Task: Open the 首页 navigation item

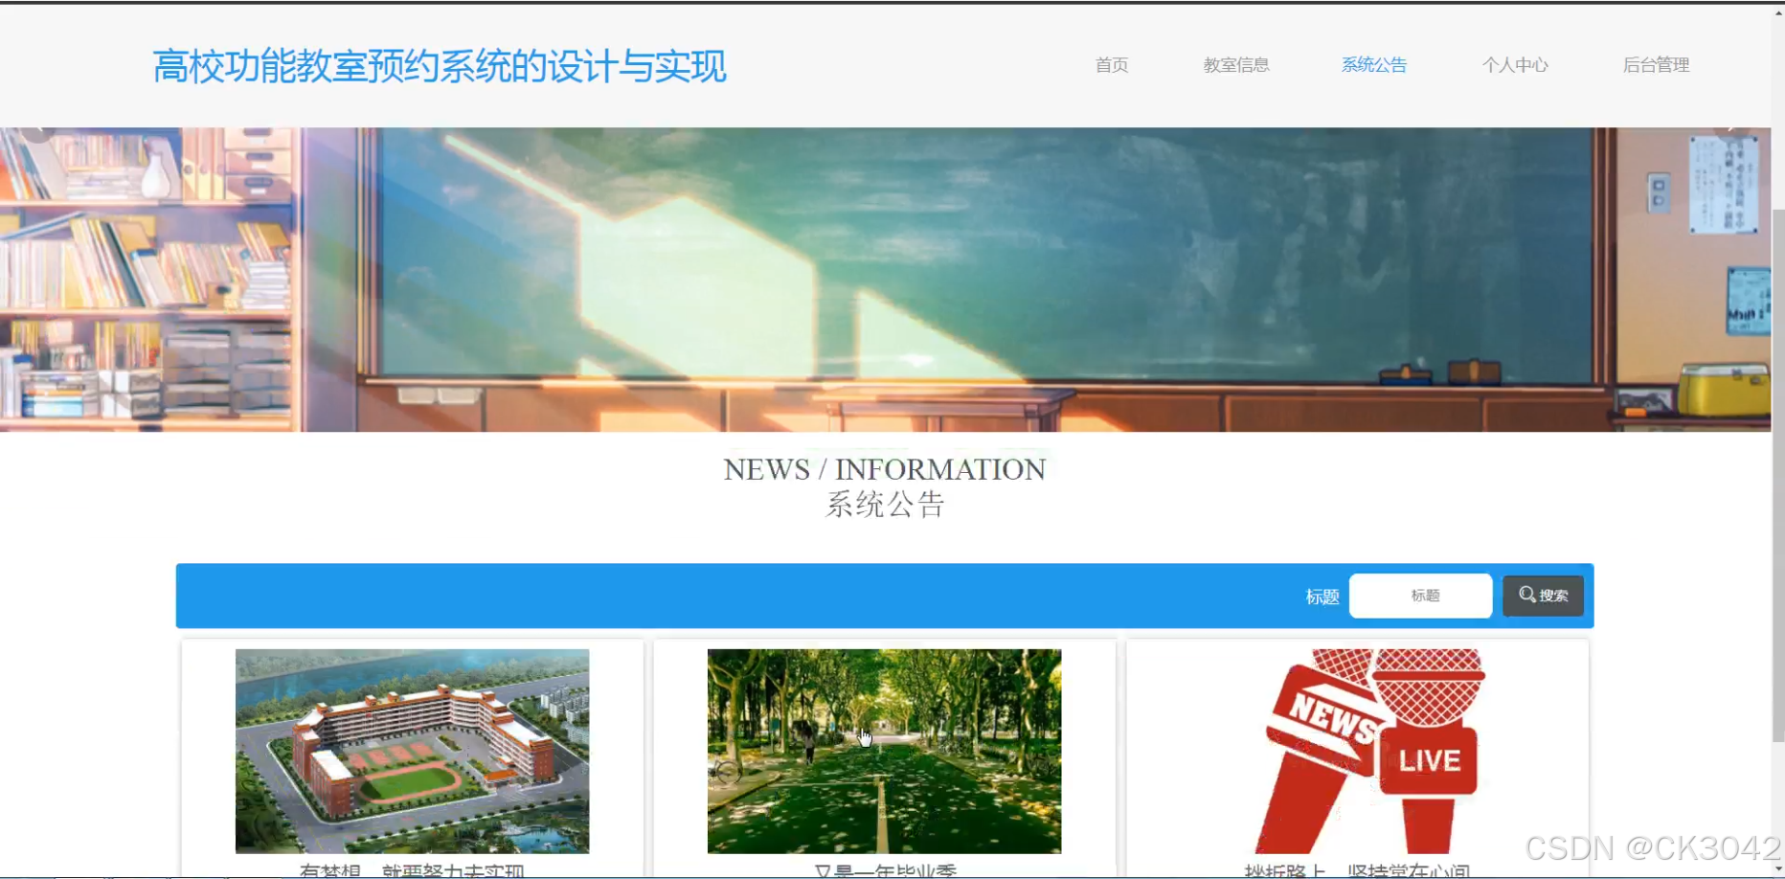Action: [1111, 64]
